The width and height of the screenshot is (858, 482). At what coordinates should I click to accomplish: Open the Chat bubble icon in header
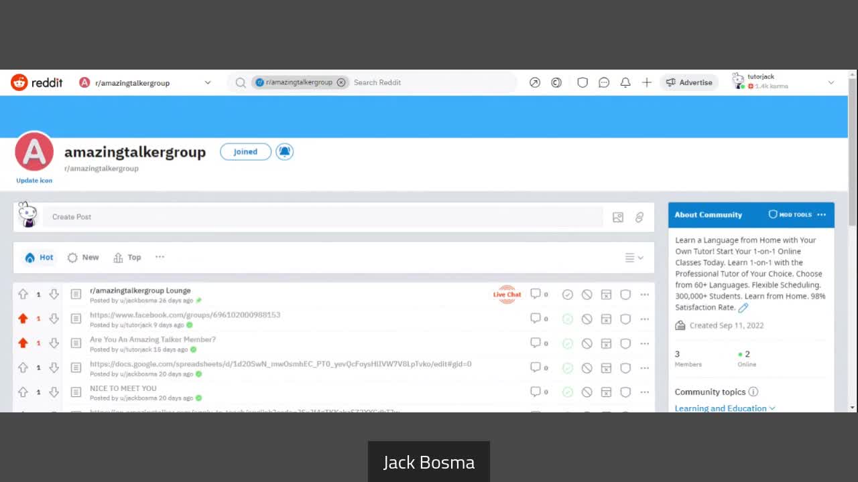pyautogui.click(x=604, y=82)
